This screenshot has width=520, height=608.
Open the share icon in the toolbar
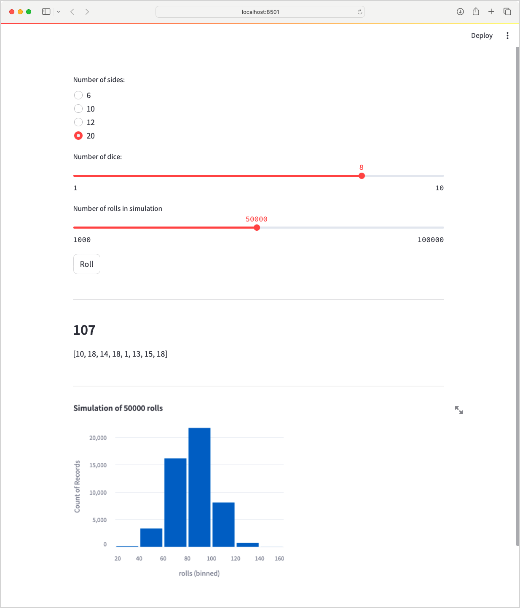(476, 11)
